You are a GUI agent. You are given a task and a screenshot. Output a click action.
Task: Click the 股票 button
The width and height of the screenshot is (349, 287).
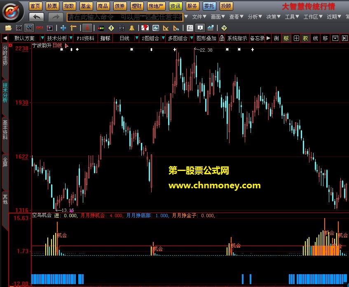[52, 6]
